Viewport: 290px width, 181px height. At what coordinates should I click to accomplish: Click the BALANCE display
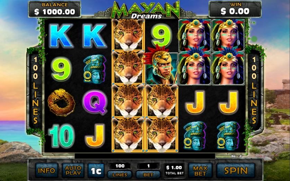coord(55,9)
